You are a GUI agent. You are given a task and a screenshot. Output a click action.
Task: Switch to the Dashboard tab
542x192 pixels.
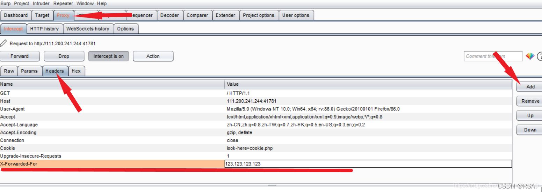tap(16, 15)
